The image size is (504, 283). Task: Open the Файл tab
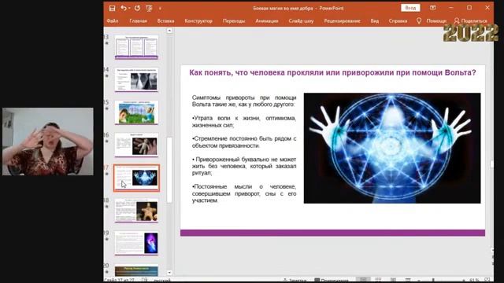(112, 21)
